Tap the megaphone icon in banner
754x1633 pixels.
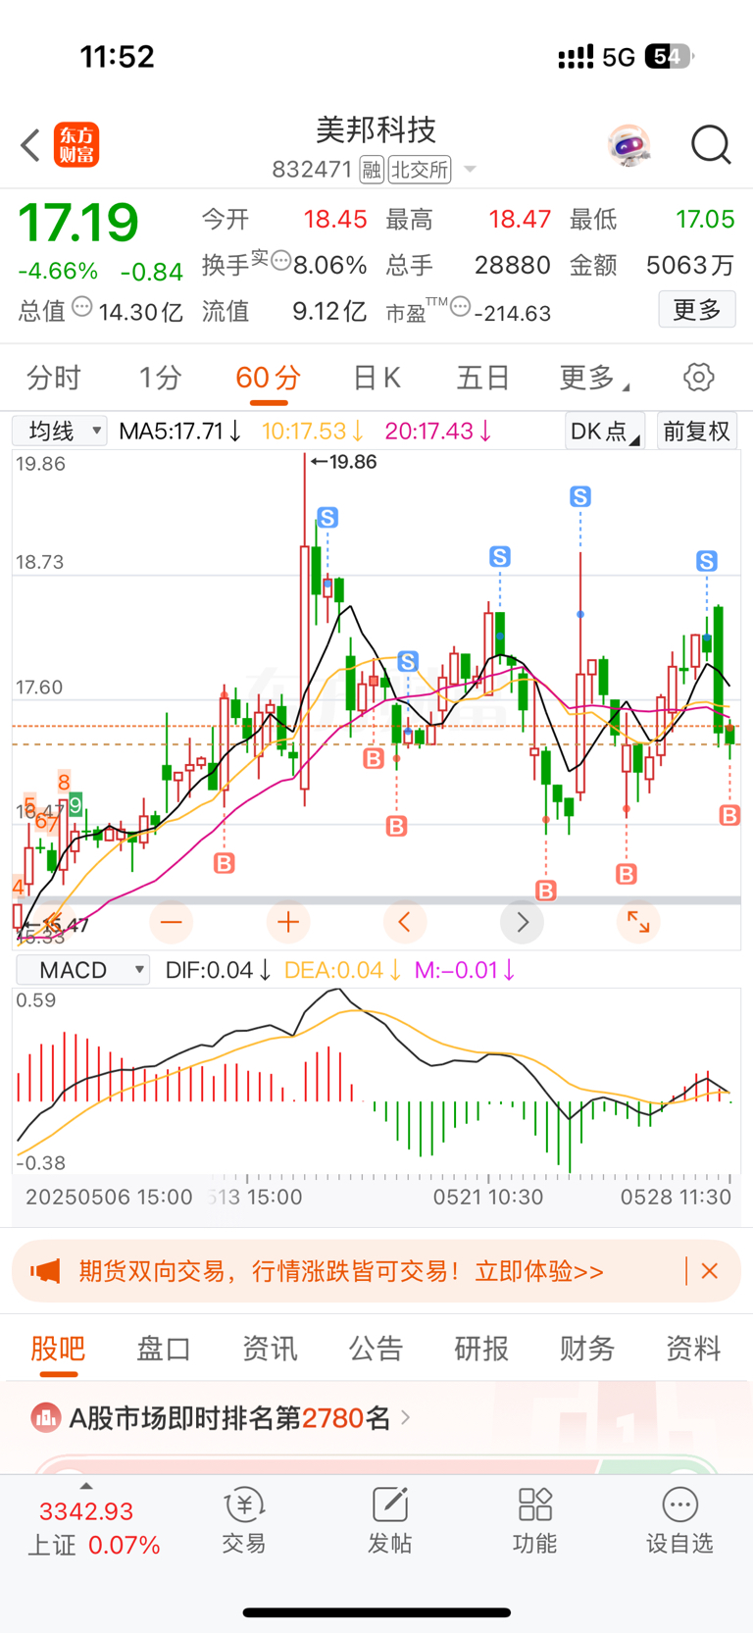click(x=45, y=1272)
